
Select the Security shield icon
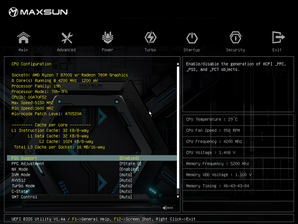pyautogui.click(x=235, y=38)
